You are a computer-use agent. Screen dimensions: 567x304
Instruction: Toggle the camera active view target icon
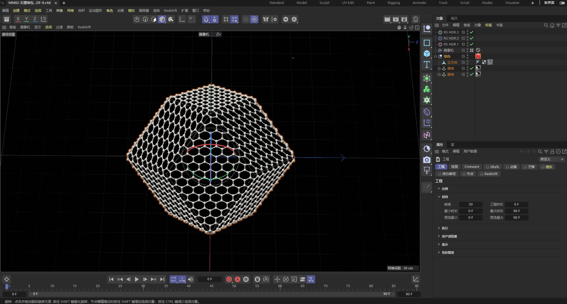pyautogui.click(x=472, y=50)
